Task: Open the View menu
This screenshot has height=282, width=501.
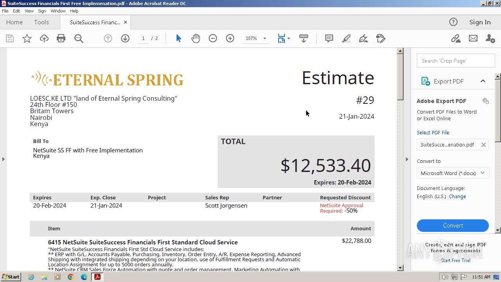Action: click(x=29, y=11)
